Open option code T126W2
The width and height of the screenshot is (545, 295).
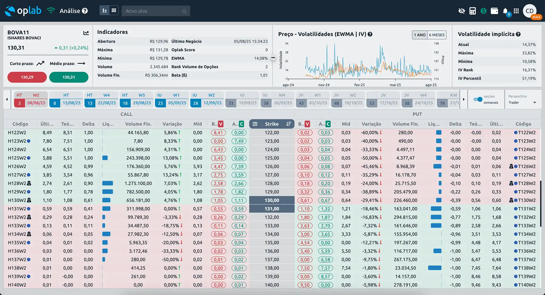[x=527, y=167]
